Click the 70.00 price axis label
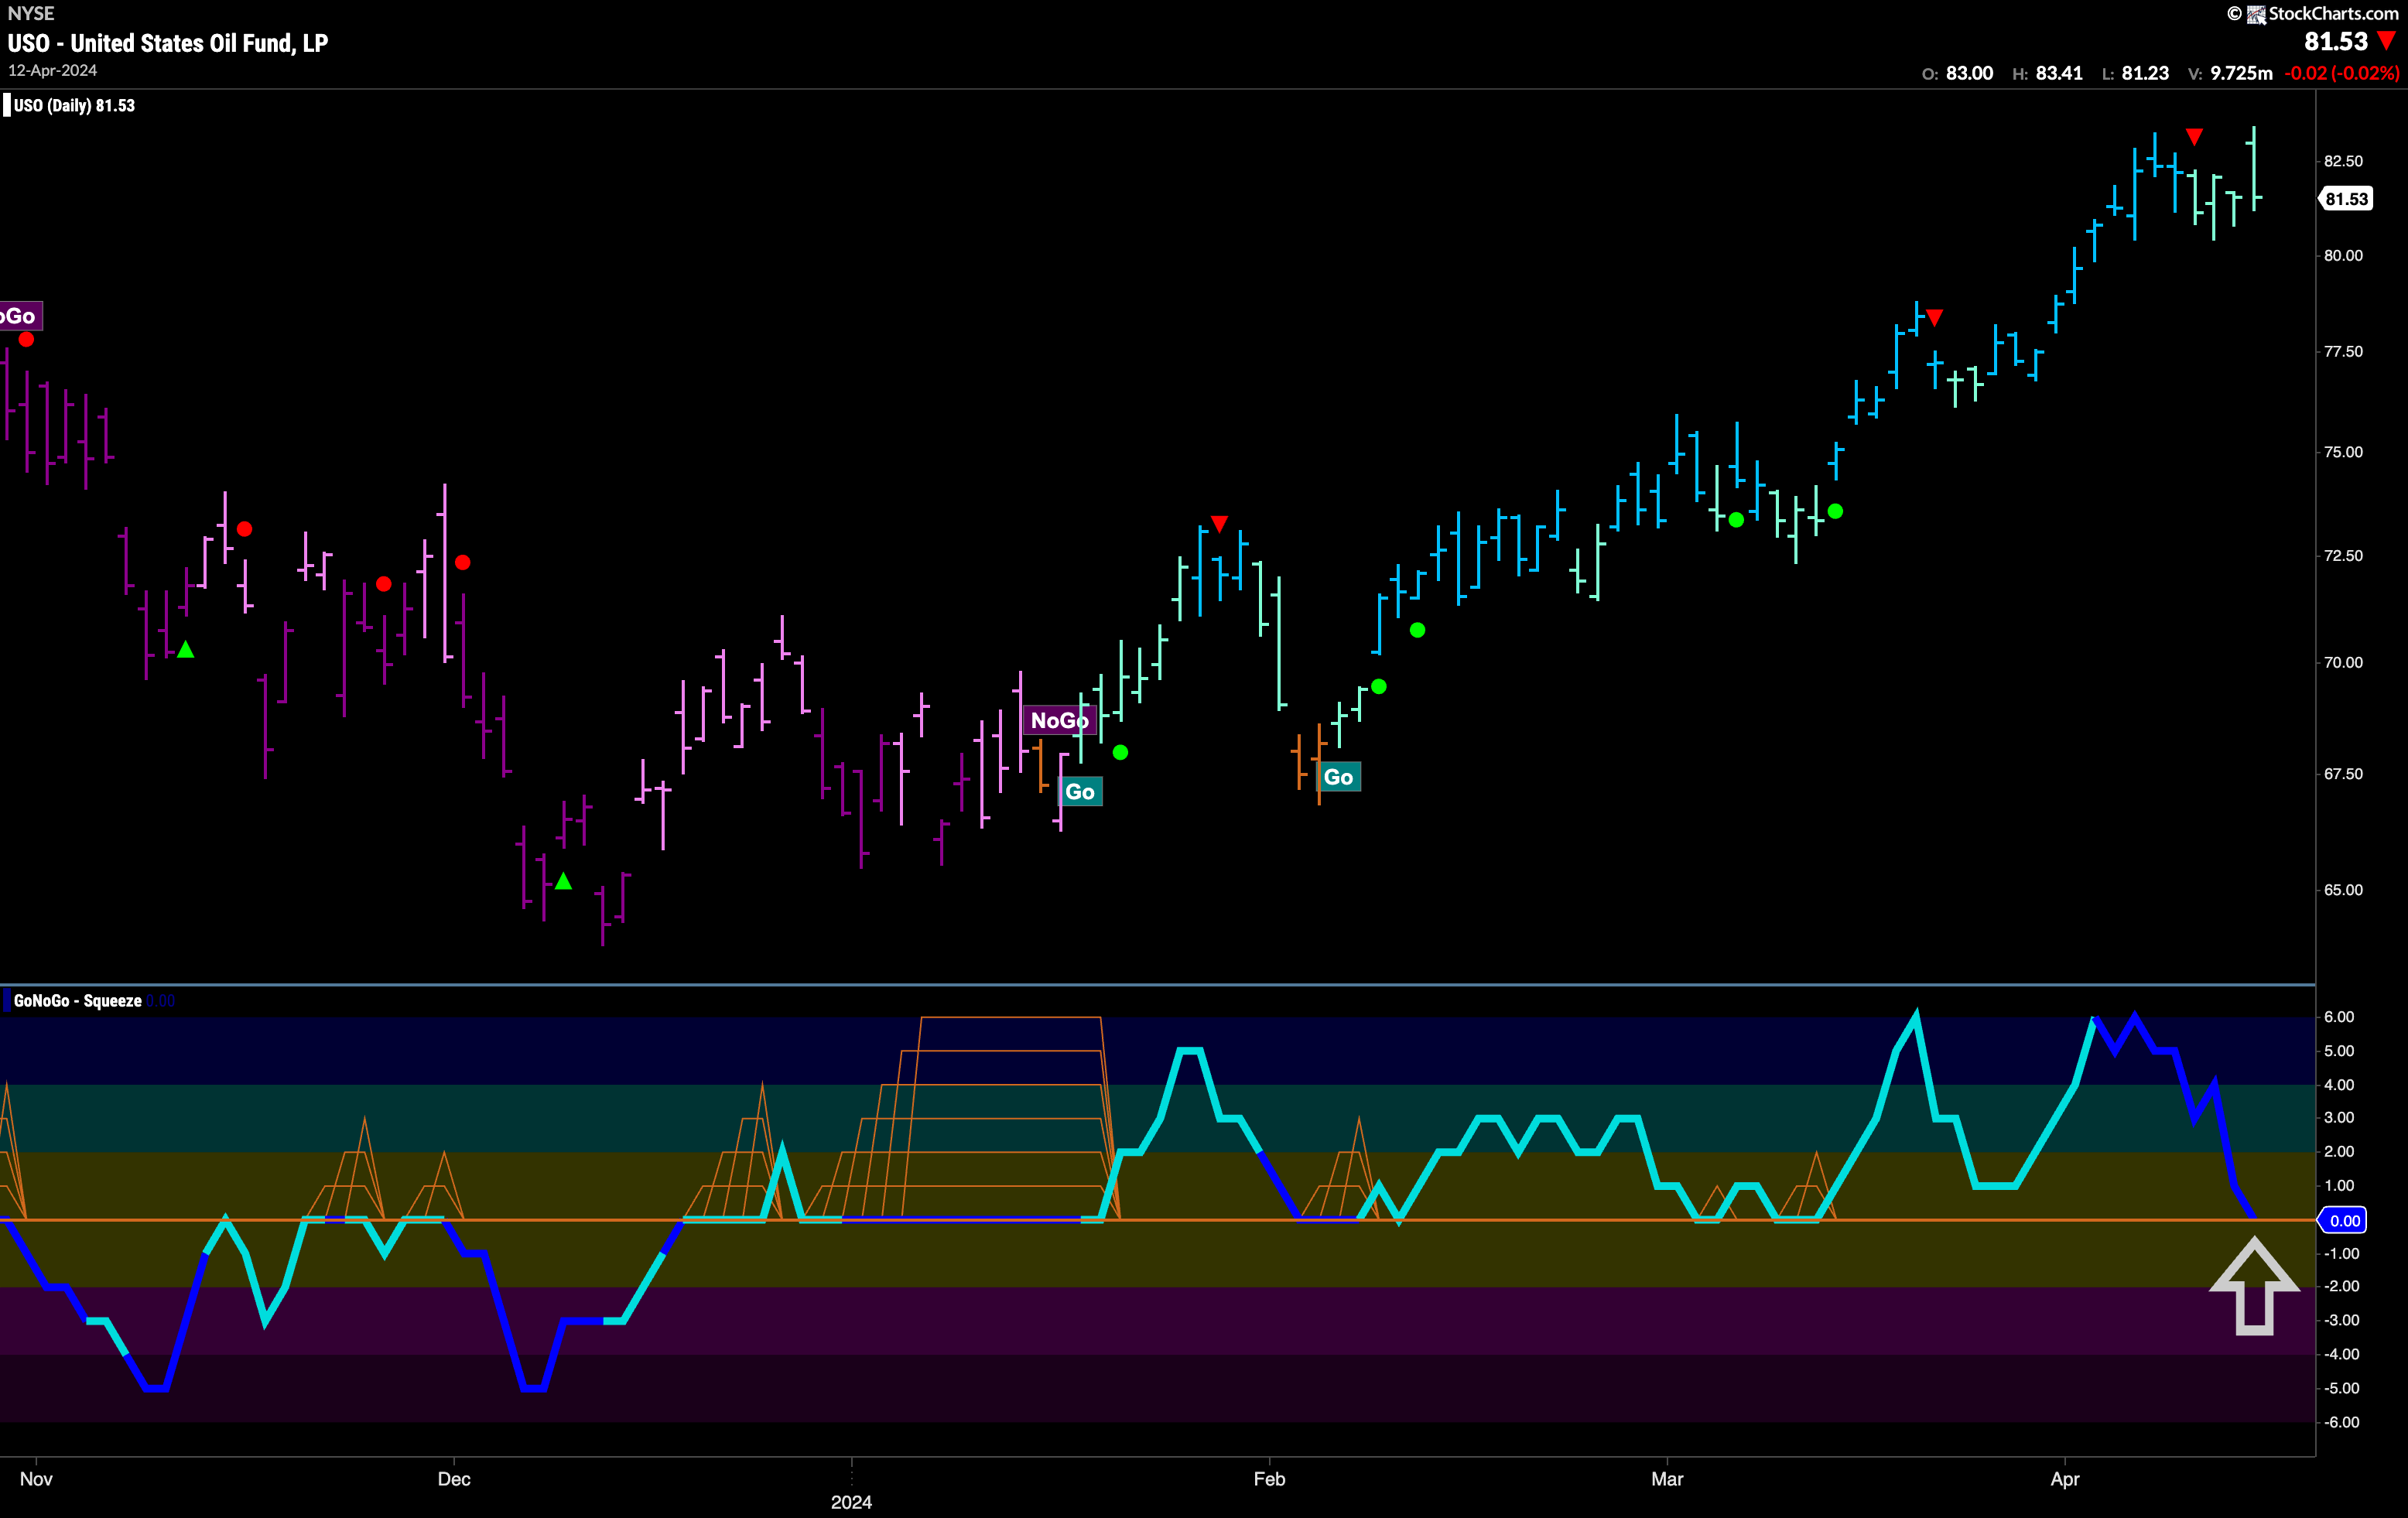This screenshot has width=2408, height=1518. (x=2343, y=663)
